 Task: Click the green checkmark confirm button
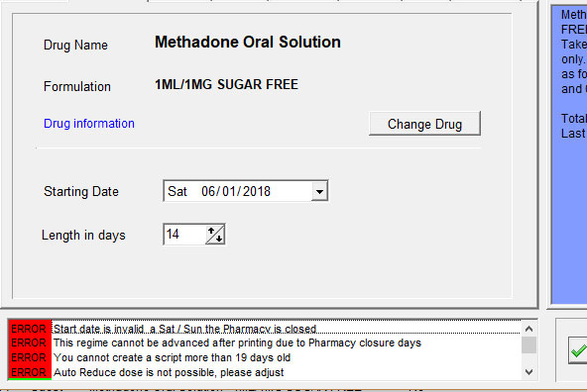(578, 350)
